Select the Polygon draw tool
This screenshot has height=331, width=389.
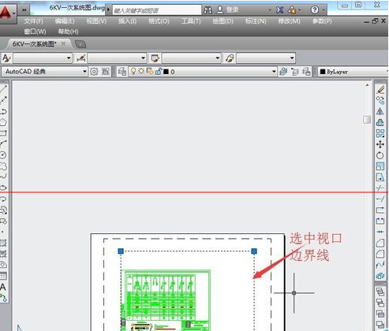[x=3, y=122]
